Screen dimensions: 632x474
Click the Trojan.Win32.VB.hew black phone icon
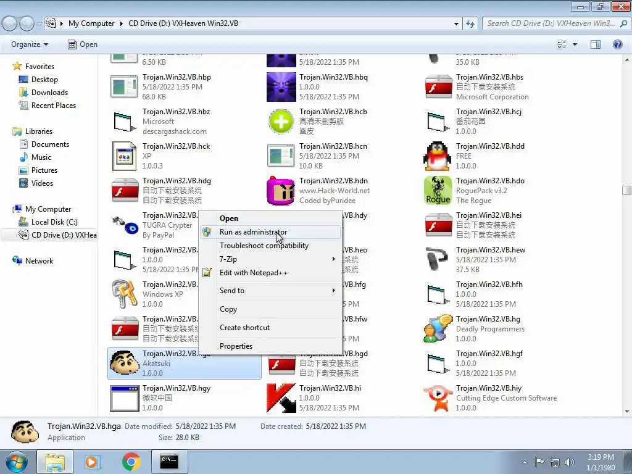tap(436, 259)
